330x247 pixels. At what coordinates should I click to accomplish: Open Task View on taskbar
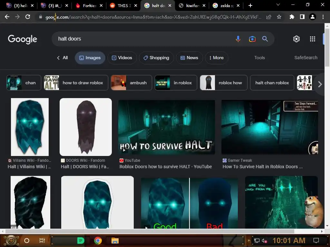(x=42, y=241)
